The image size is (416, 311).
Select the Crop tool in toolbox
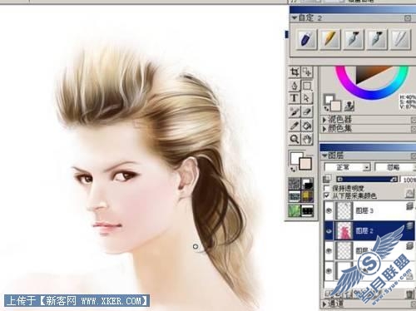[x=295, y=72]
